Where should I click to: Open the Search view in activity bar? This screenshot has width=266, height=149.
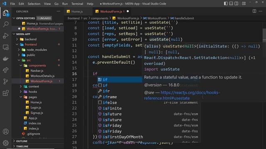[x=5, y=24]
